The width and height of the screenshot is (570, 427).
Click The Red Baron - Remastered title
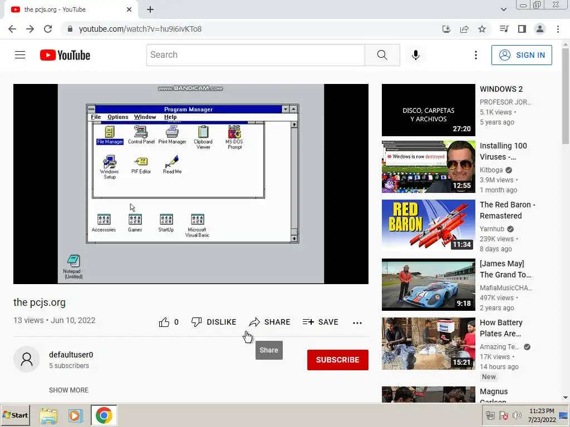click(x=508, y=210)
